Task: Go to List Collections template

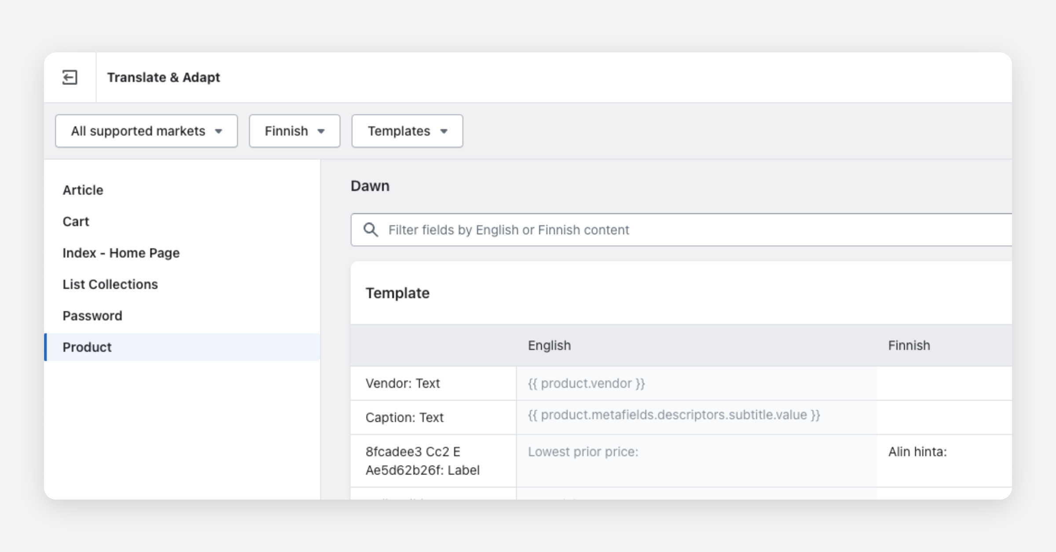Action: tap(110, 284)
